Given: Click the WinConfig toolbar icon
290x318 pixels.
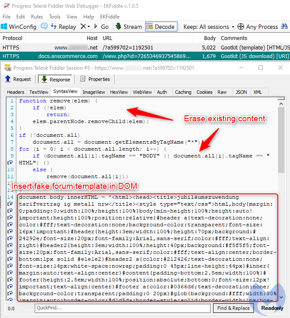Looking at the screenshot, I should [5, 27].
